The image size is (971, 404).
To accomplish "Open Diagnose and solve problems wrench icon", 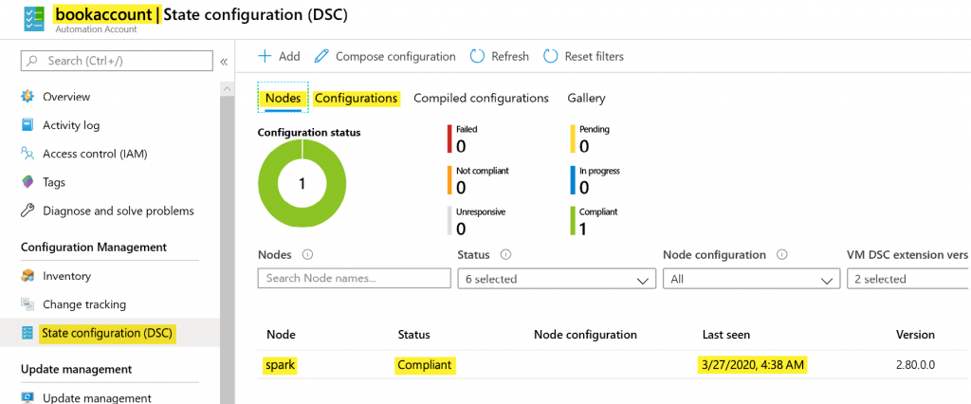I will point(27,211).
